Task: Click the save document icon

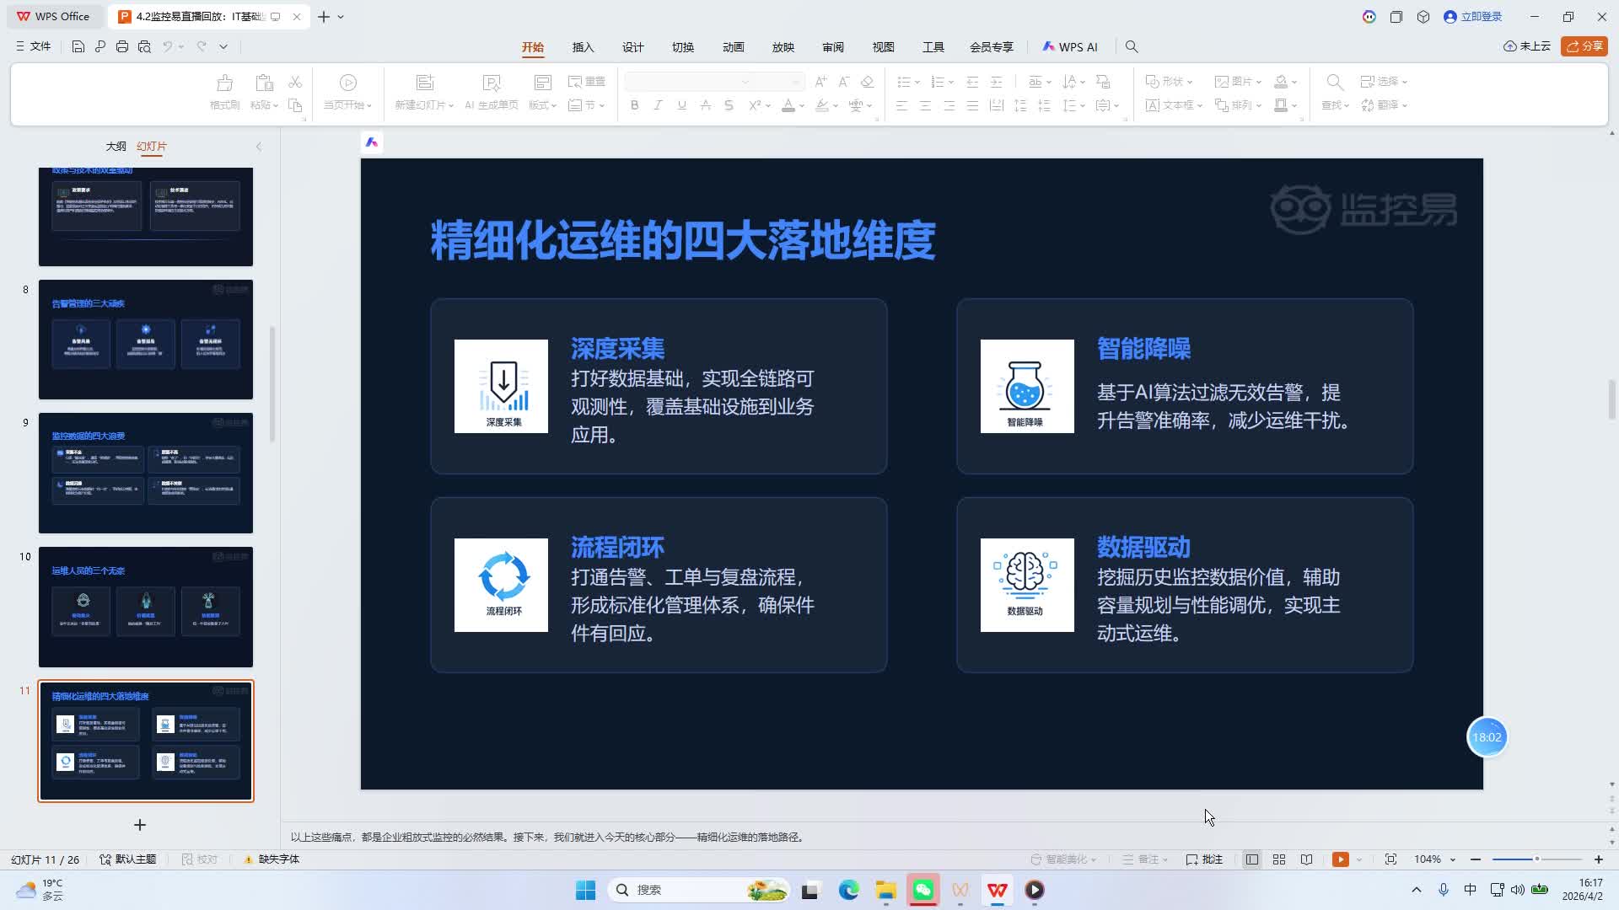Action: [78, 47]
